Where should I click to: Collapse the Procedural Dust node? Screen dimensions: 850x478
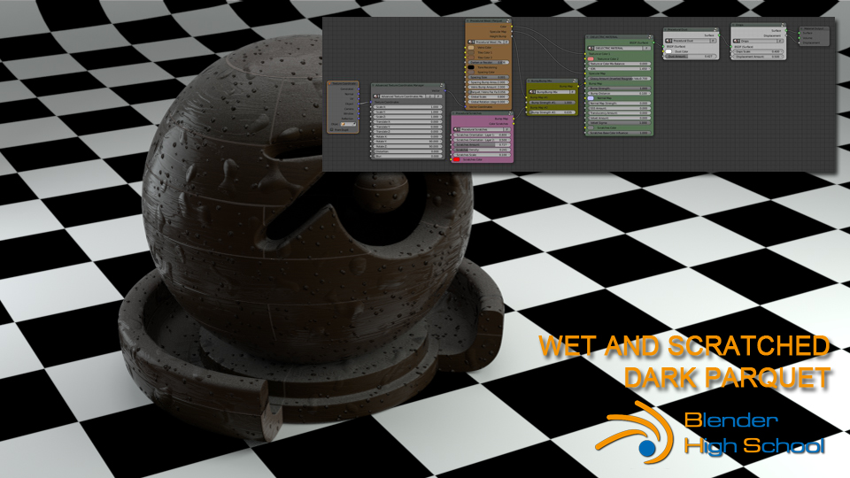coord(666,29)
